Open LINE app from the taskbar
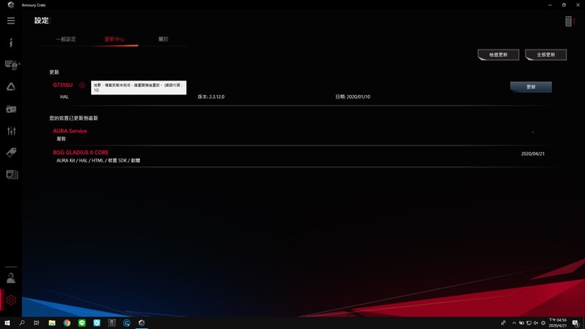Viewport: 585px width, 329px height. tap(82, 323)
